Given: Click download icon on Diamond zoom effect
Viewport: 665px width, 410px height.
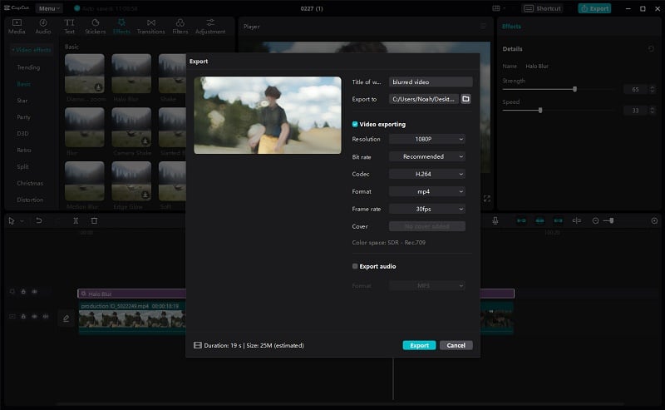Looking at the screenshot, I should coord(98,87).
